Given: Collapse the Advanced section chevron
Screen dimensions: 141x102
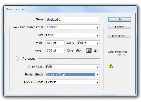Looking at the screenshot, I should [x=17, y=59].
